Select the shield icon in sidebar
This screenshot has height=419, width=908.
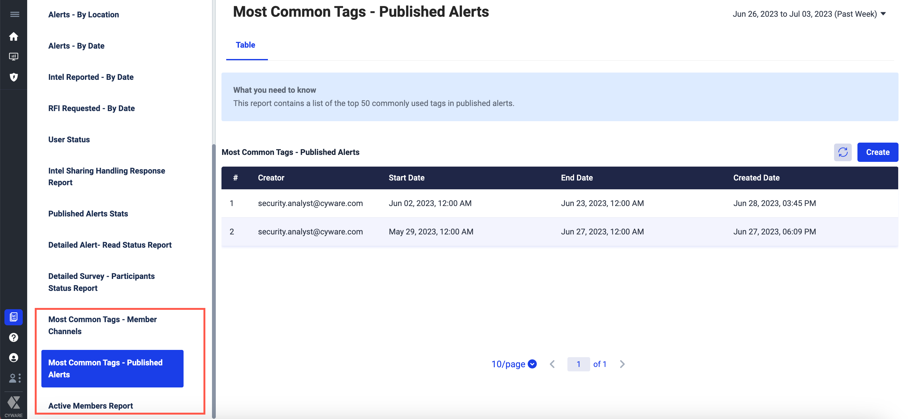tap(14, 77)
